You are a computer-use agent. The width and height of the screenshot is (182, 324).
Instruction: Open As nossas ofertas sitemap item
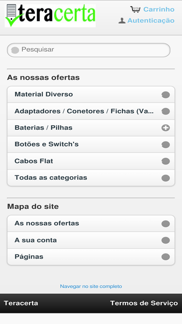click(91, 223)
